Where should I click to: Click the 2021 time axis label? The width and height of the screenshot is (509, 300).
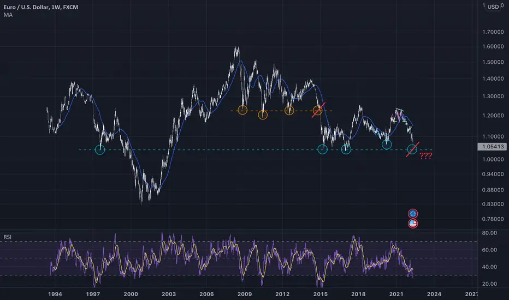coord(396,294)
